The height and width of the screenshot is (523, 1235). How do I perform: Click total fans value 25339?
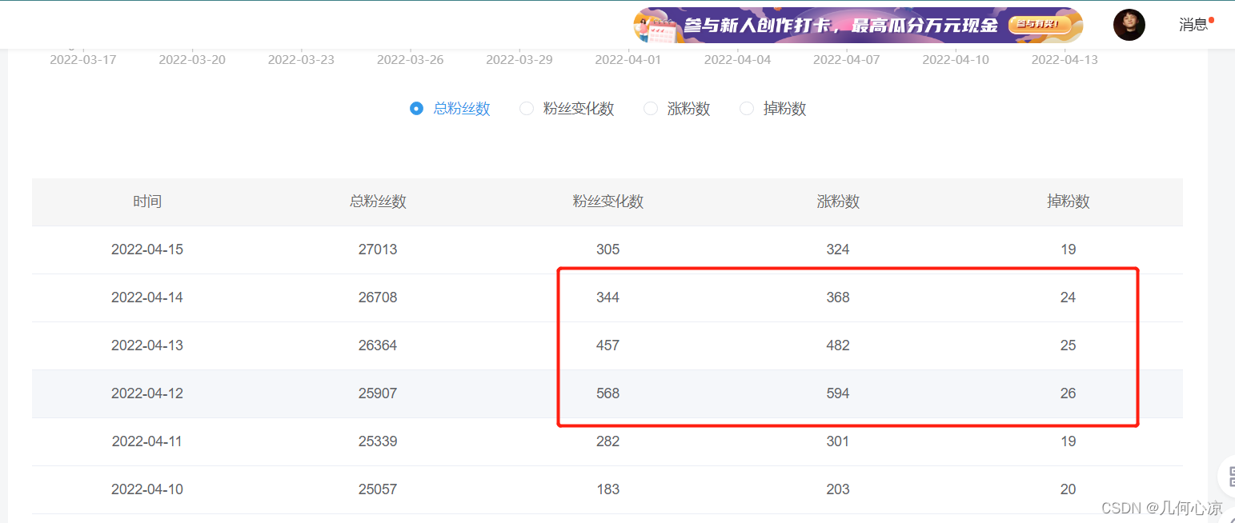point(378,441)
